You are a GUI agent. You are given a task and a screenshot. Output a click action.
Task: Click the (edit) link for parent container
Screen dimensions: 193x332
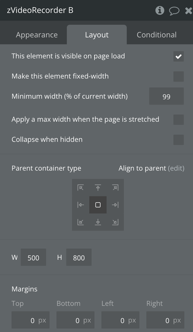[x=176, y=168]
